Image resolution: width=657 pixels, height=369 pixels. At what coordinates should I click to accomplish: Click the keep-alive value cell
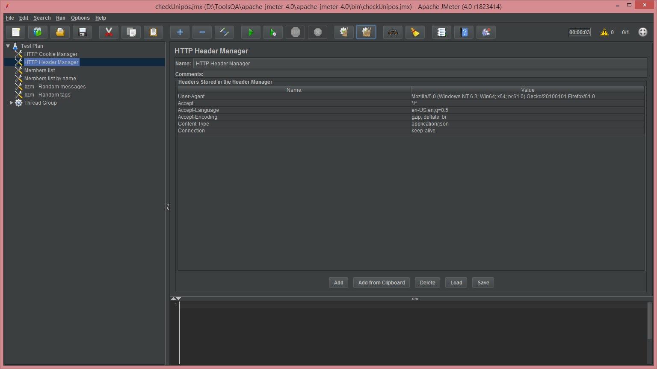pos(528,131)
